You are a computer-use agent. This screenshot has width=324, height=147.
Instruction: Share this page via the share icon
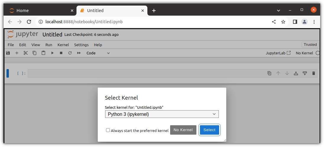tap(274, 22)
